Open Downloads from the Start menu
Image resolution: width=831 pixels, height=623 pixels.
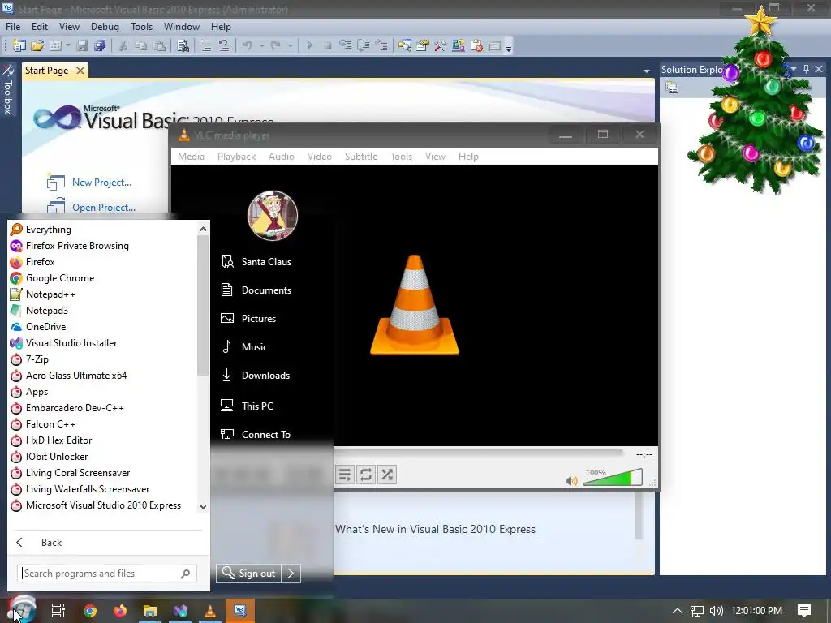(265, 375)
